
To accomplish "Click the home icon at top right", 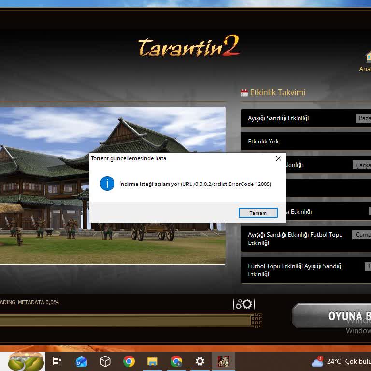I will pyautogui.click(x=368, y=57).
